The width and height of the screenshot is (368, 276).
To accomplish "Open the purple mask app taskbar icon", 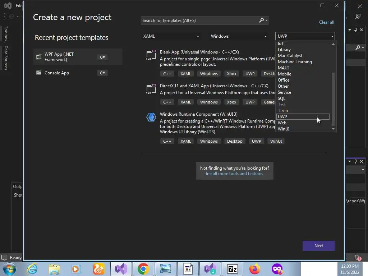I will [277, 269].
